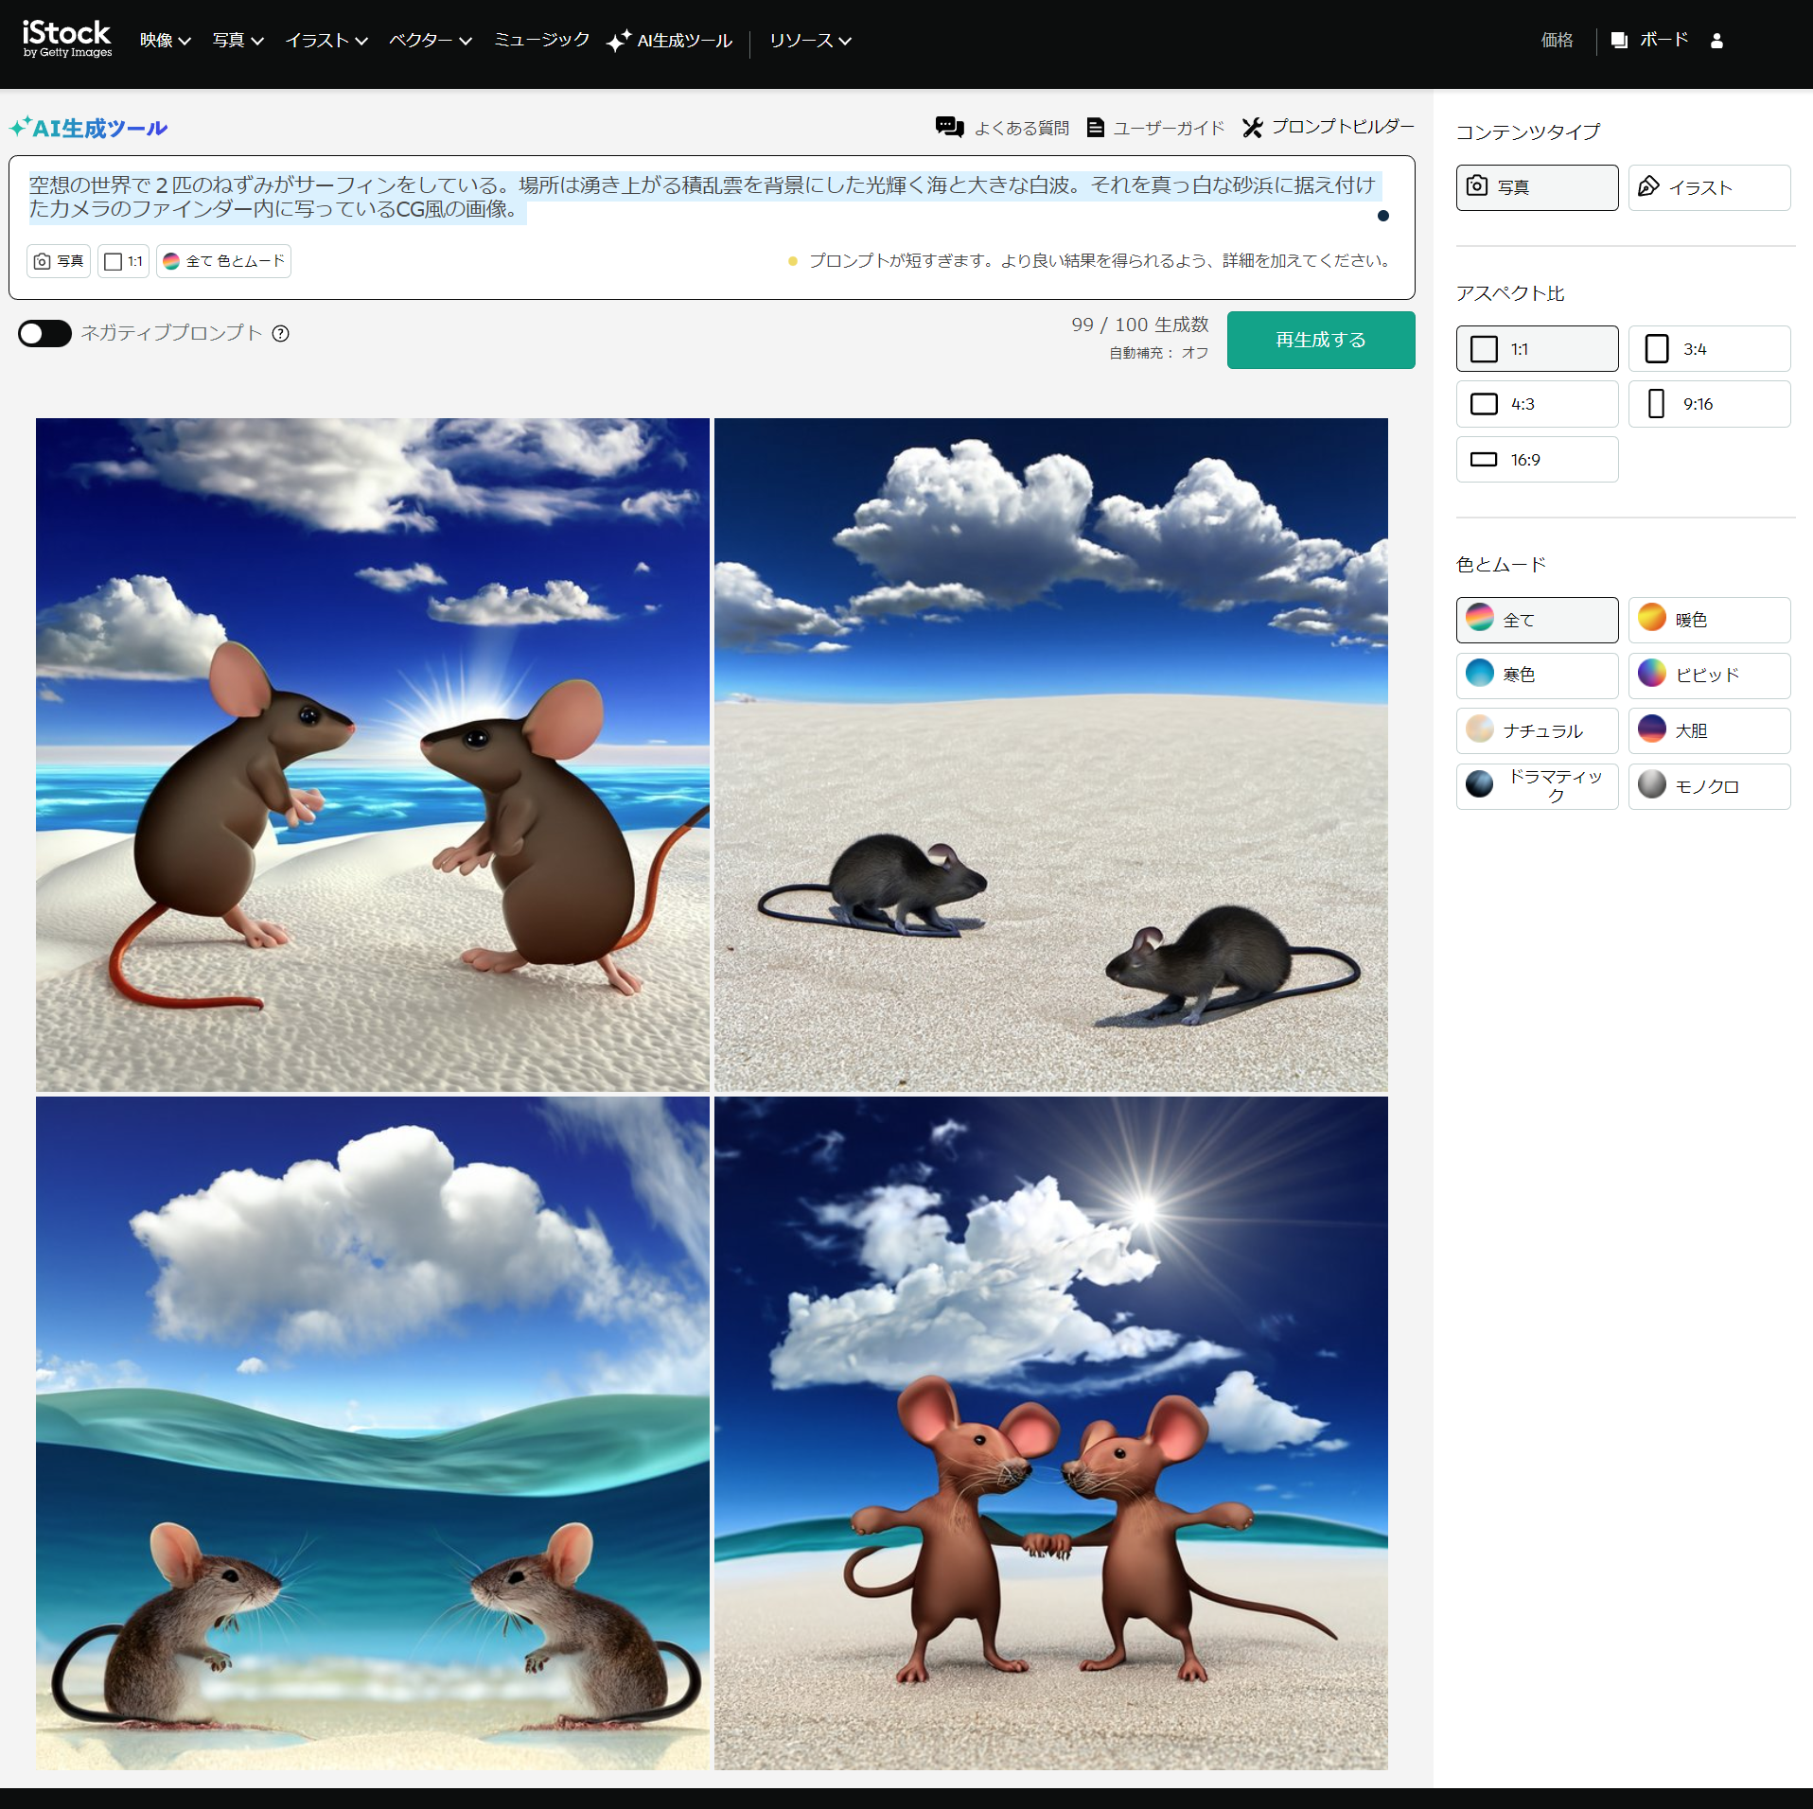Open the iStock home logo
The width and height of the screenshot is (1813, 1809).
[66, 40]
